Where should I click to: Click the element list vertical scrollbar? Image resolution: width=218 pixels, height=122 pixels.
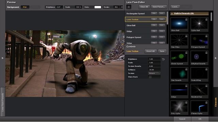pyautogui.click(x=167, y=18)
